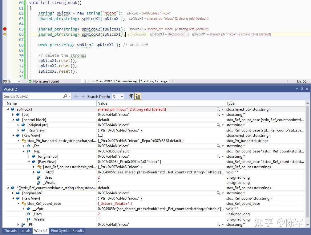The width and height of the screenshot is (311, 235).
Task: Toggle the highlighted display icon right of Search Depth
Action: (138, 96)
